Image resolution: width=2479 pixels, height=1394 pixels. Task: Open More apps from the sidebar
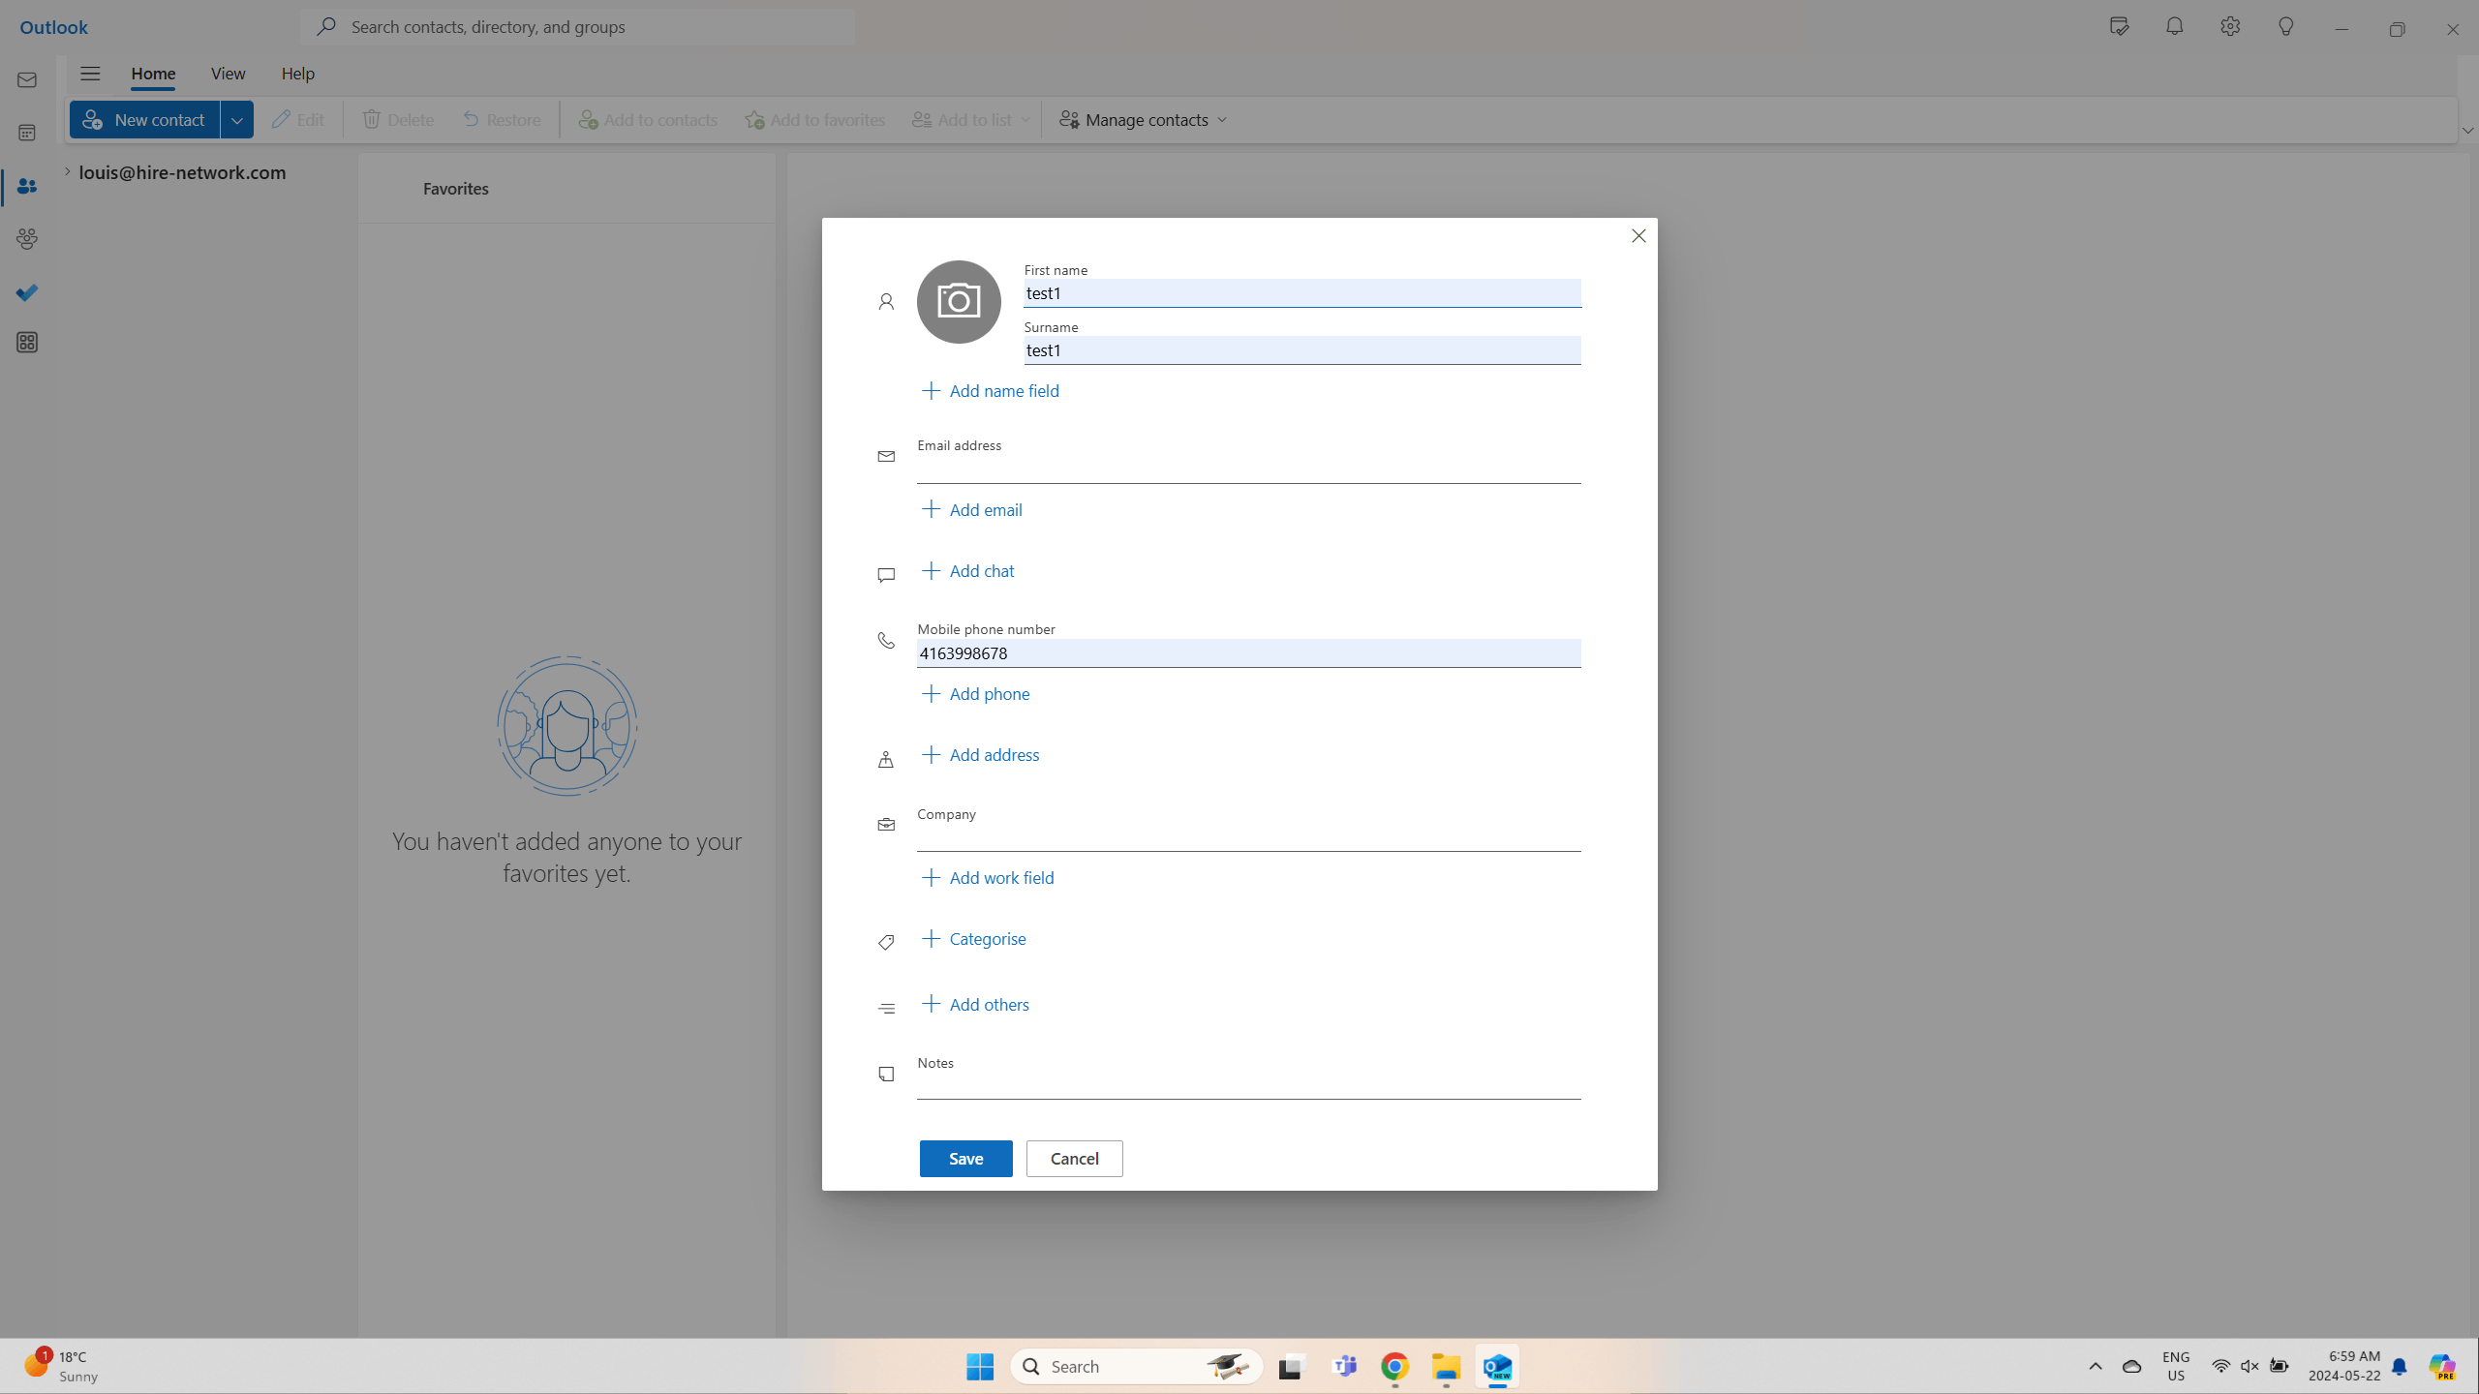pyautogui.click(x=26, y=342)
